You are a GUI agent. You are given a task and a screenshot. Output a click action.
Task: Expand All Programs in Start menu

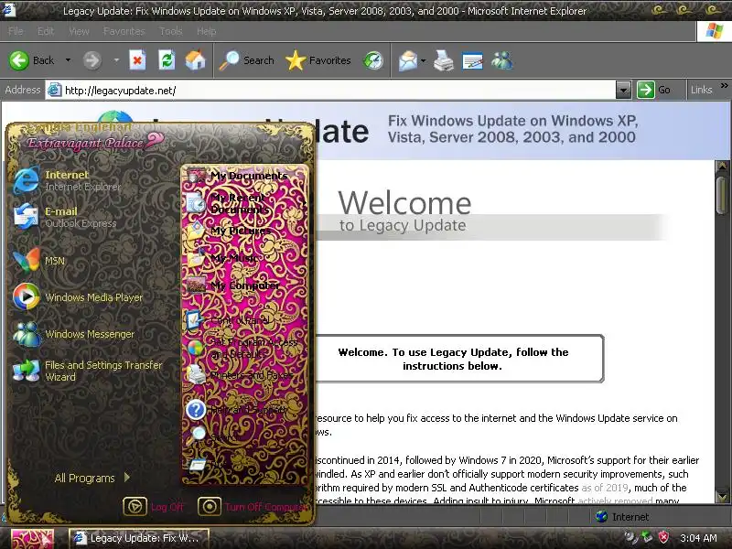tap(92, 478)
